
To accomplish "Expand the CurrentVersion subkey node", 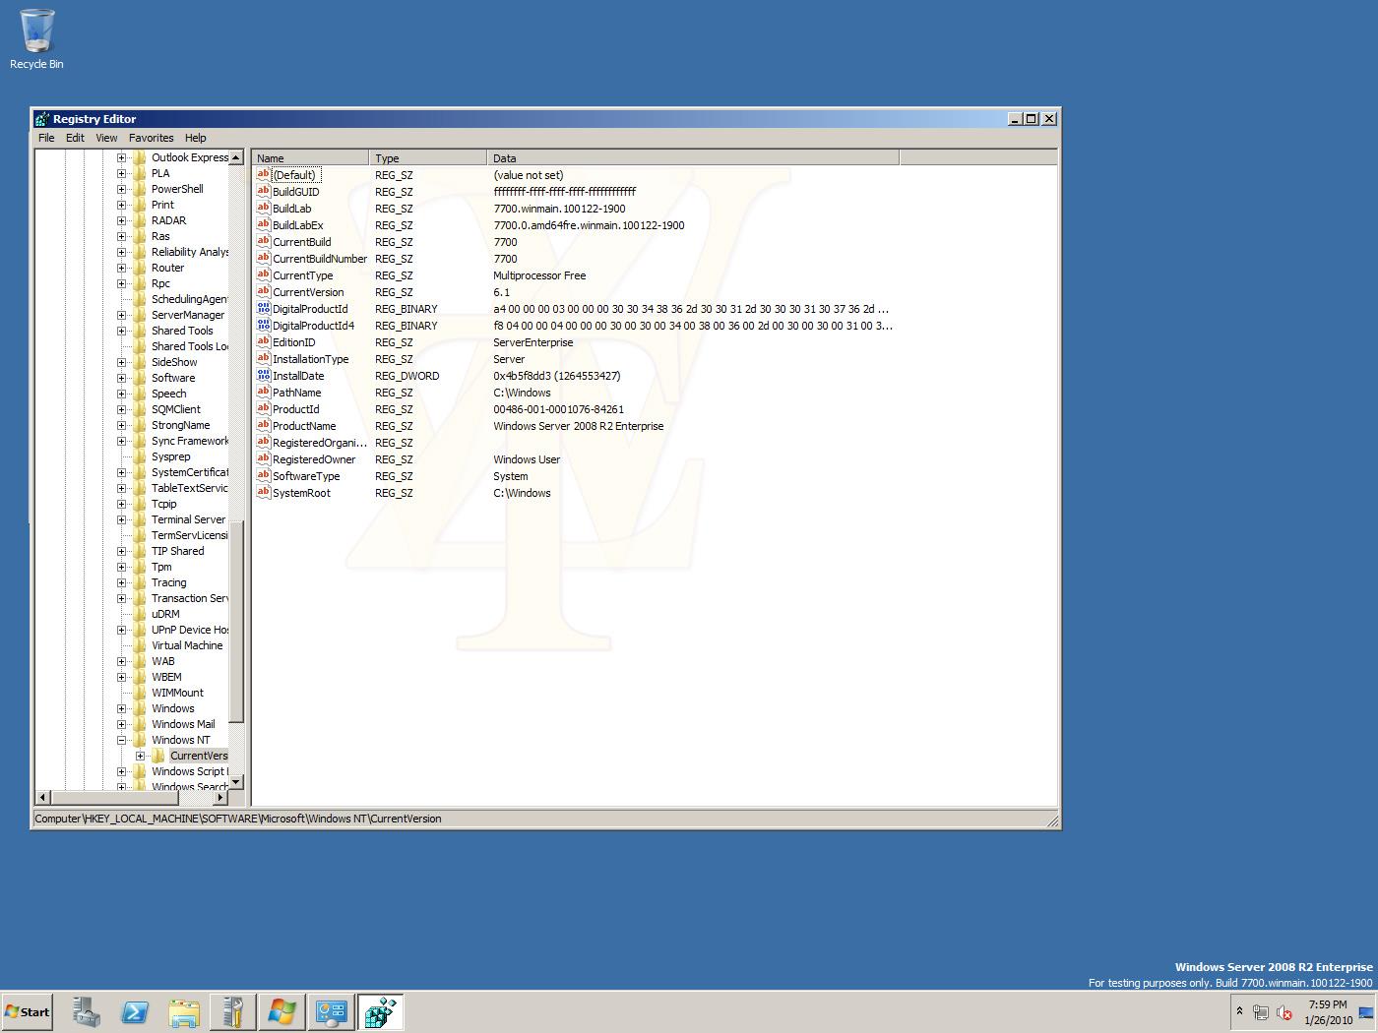I will 141,756.
